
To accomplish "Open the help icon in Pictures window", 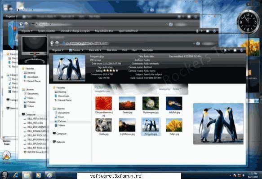I will 242,50.
